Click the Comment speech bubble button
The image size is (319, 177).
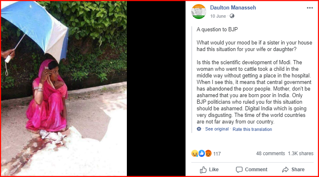click(x=252, y=170)
